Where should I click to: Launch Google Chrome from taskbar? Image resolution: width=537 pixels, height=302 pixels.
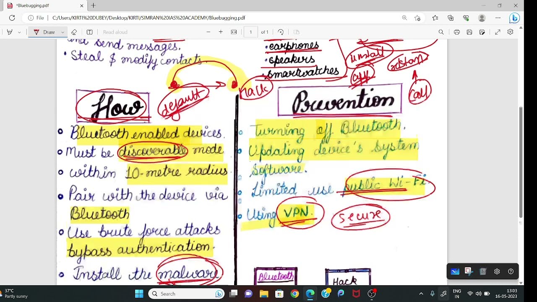tap(295, 294)
